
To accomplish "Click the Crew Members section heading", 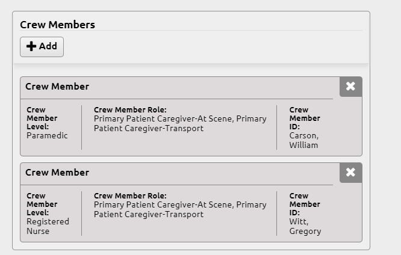I will (58, 25).
